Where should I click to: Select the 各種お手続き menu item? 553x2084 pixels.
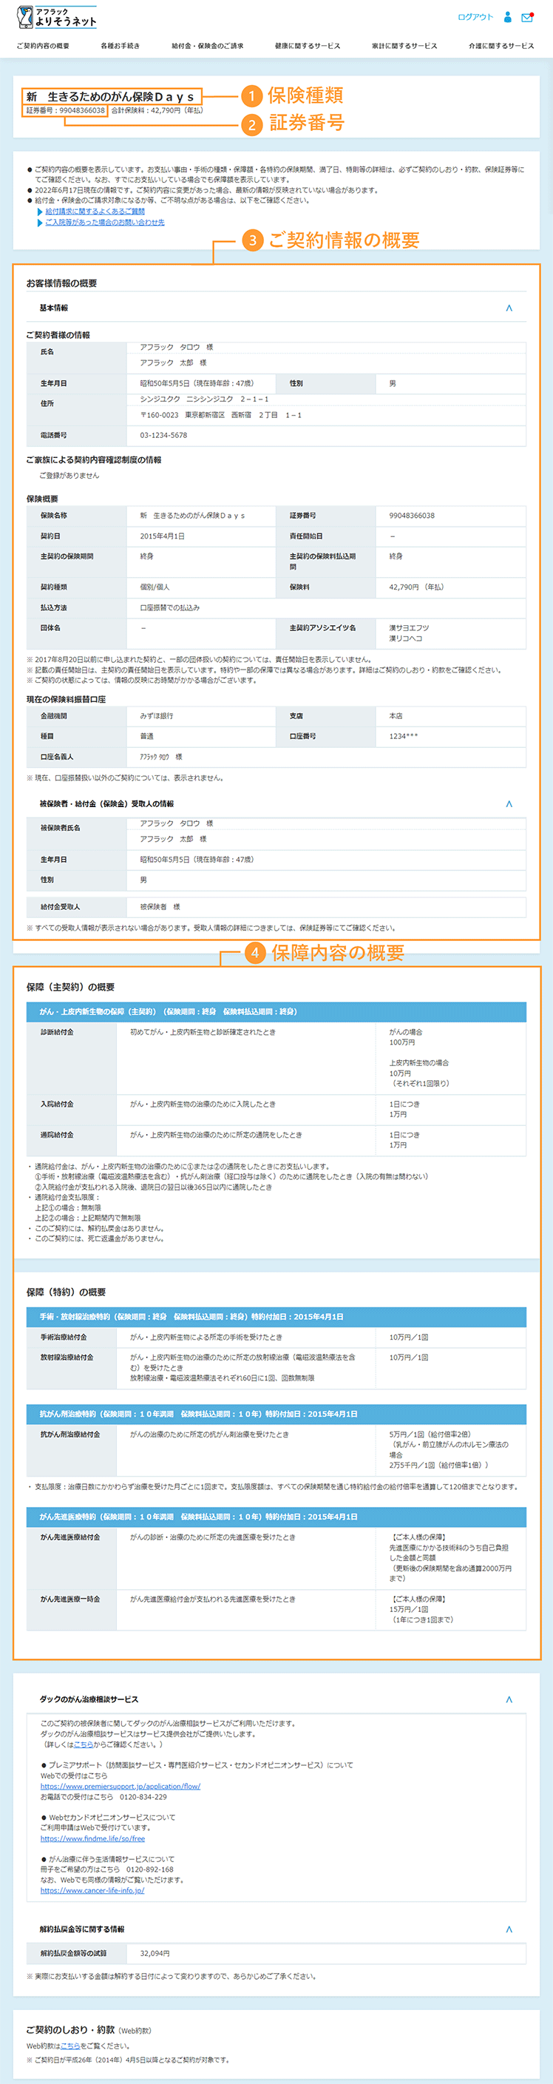tap(120, 46)
